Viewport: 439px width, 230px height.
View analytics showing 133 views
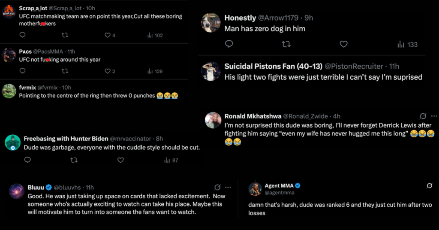point(407,44)
